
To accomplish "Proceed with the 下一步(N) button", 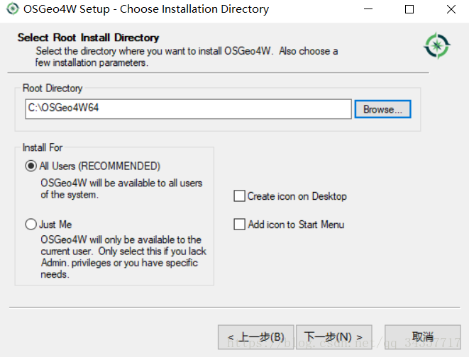I will [333, 337].
